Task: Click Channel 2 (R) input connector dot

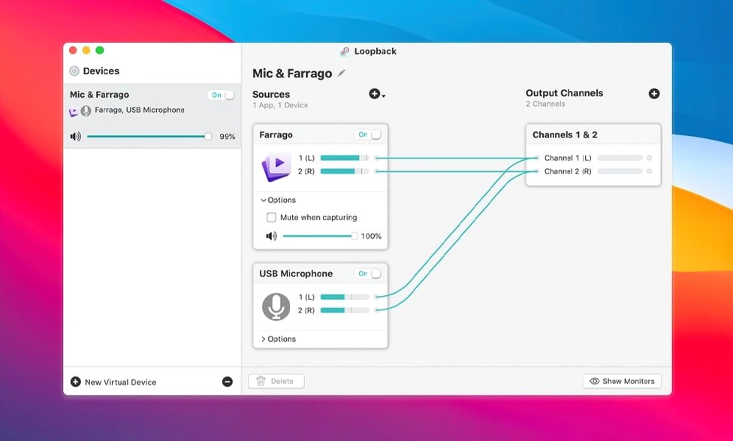Action: click(537, 171)
